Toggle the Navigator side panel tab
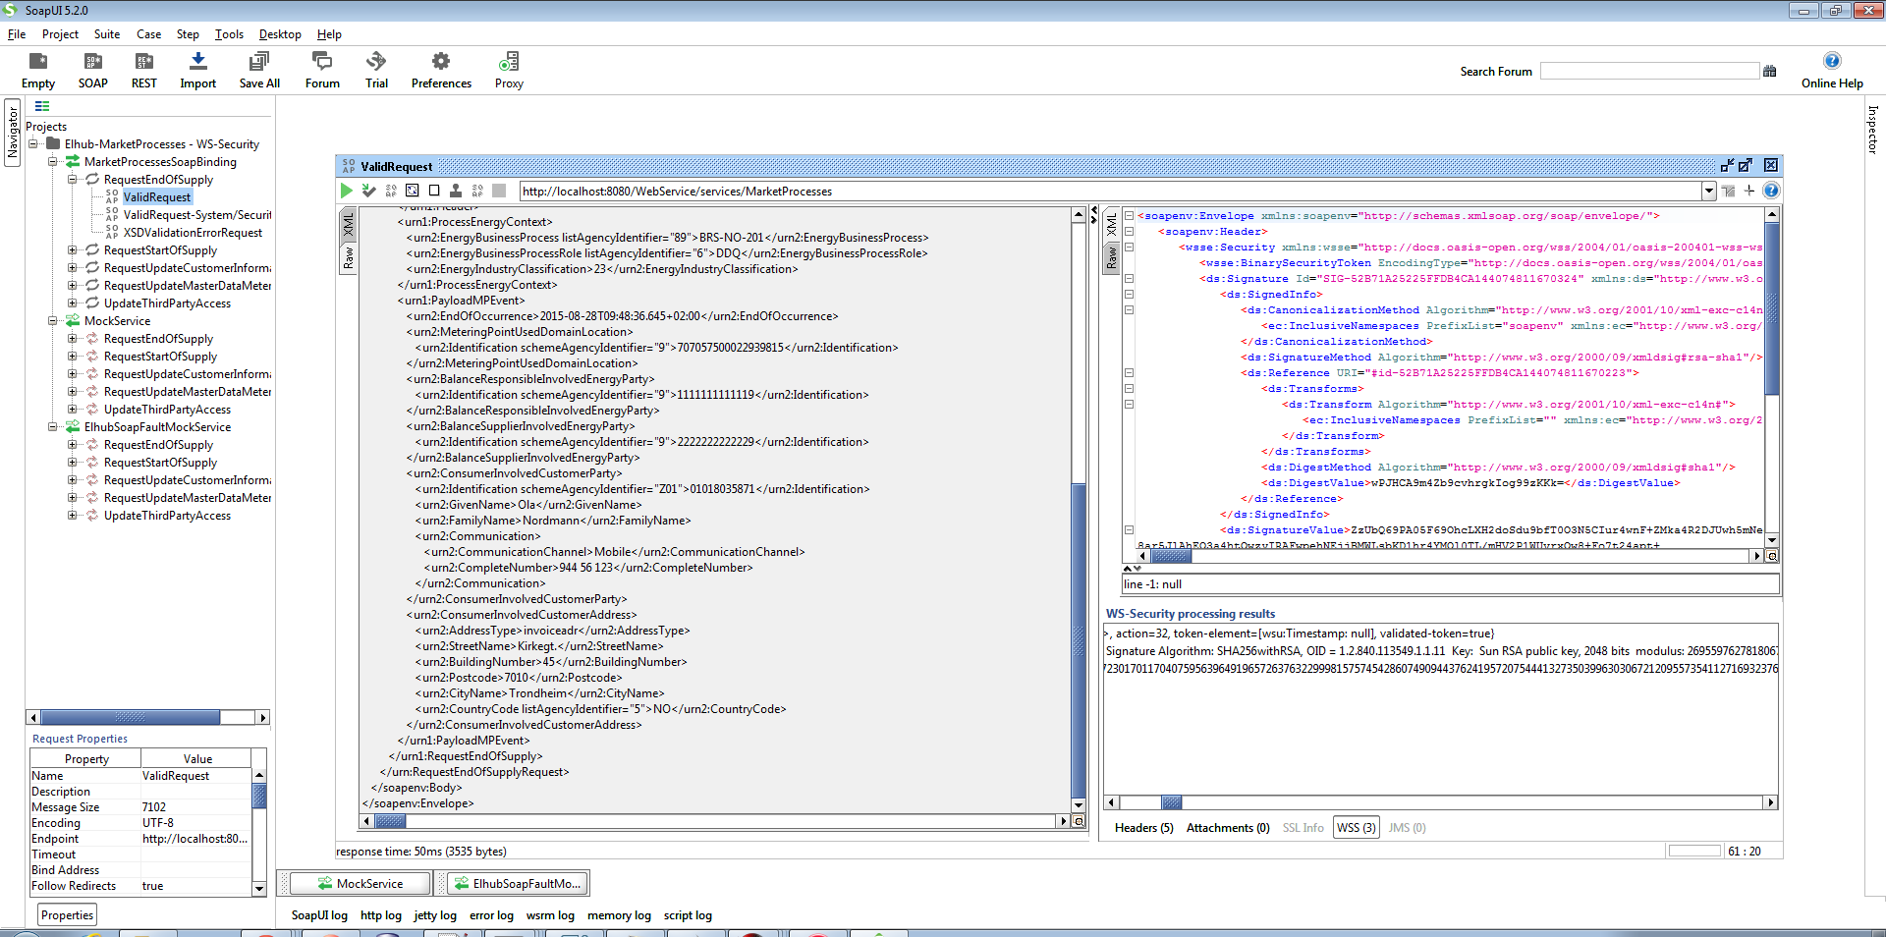The image size is (1886, 937). (13, 133)
